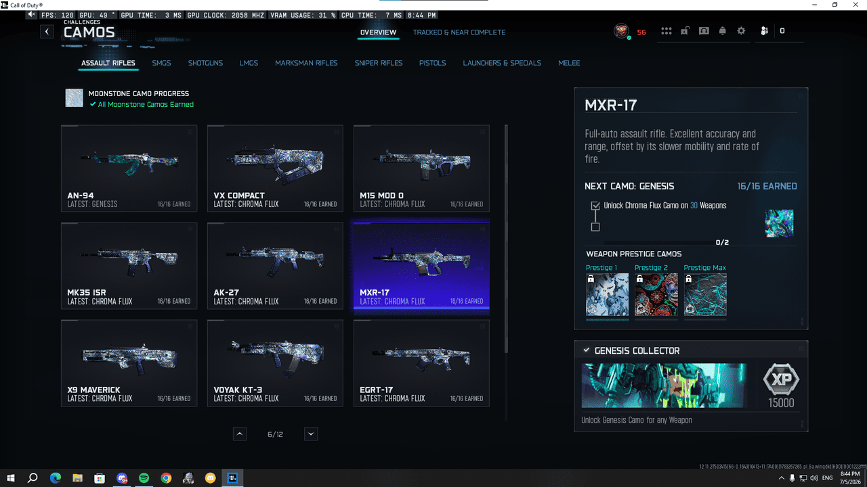Click the Moonstone camo progress swatch icon

point(75,98)
